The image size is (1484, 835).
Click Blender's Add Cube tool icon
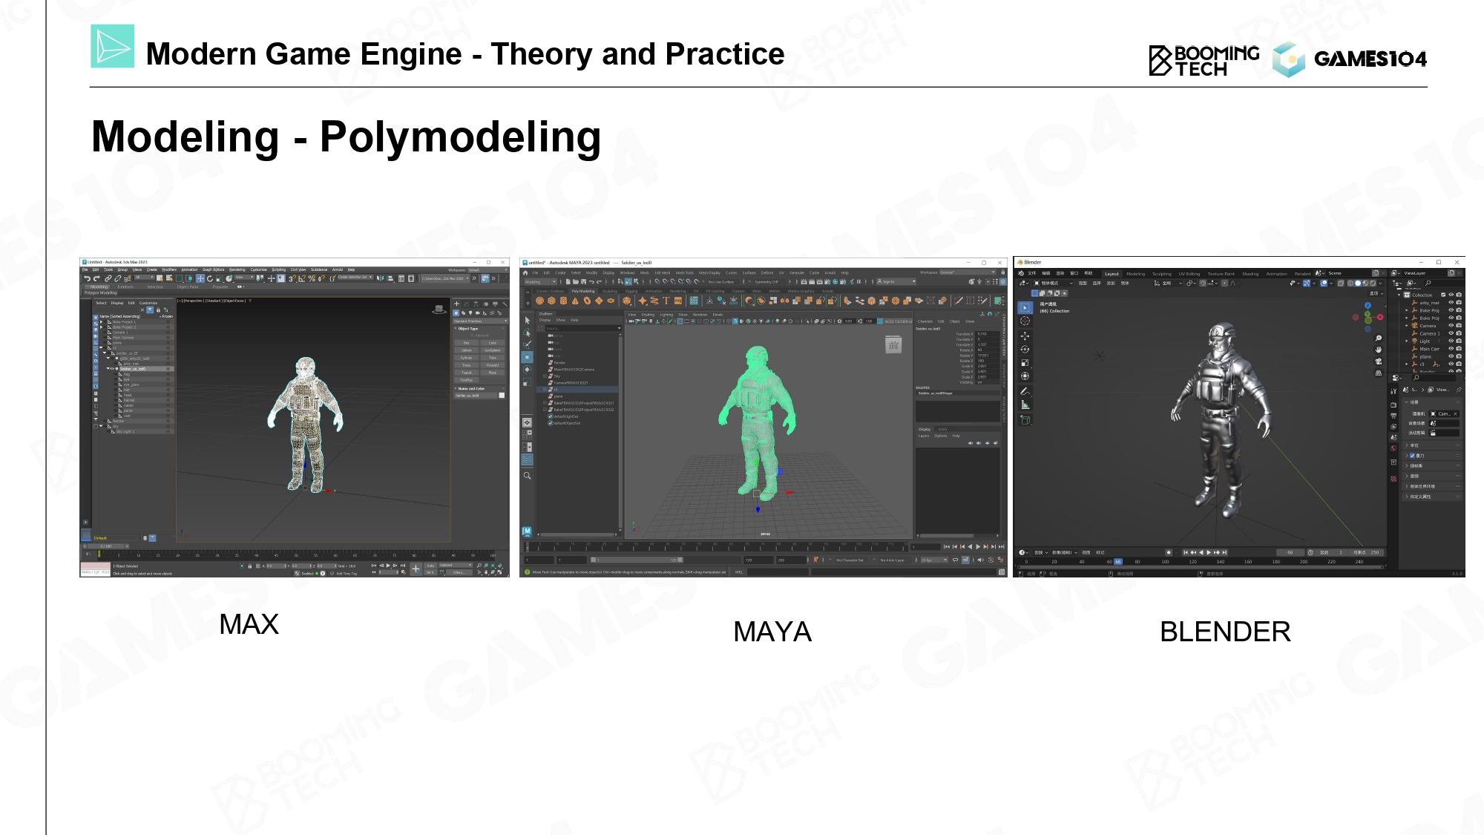(1025, 420)
